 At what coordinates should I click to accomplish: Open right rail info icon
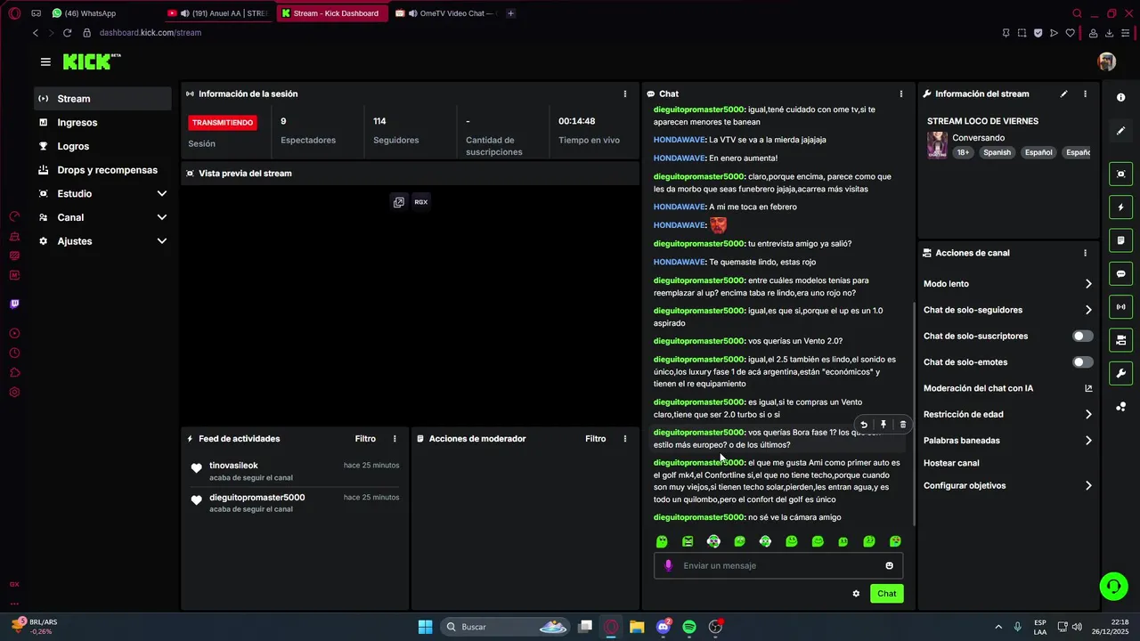1121,97
